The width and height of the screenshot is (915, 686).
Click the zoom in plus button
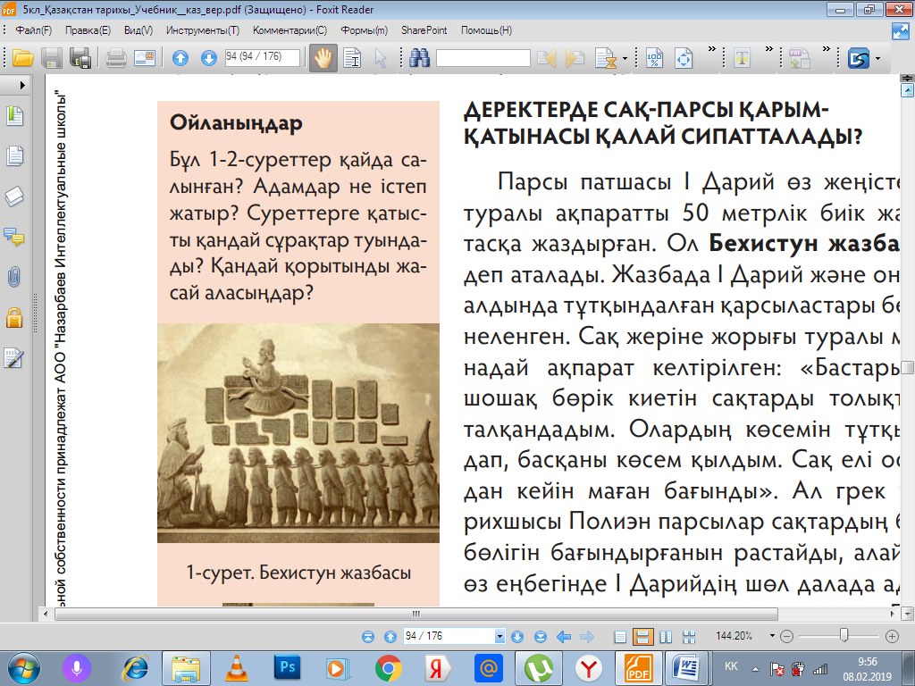coord(892,636)
